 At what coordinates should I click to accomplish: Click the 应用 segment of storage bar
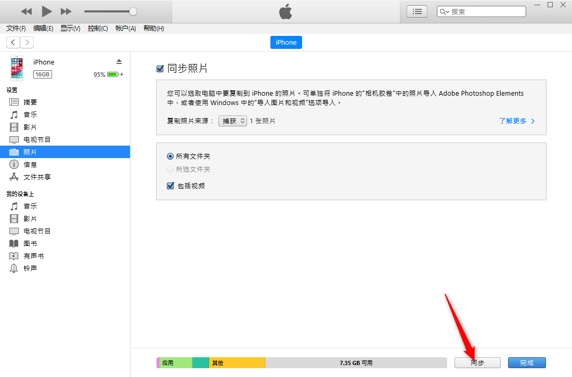(175, 363)
